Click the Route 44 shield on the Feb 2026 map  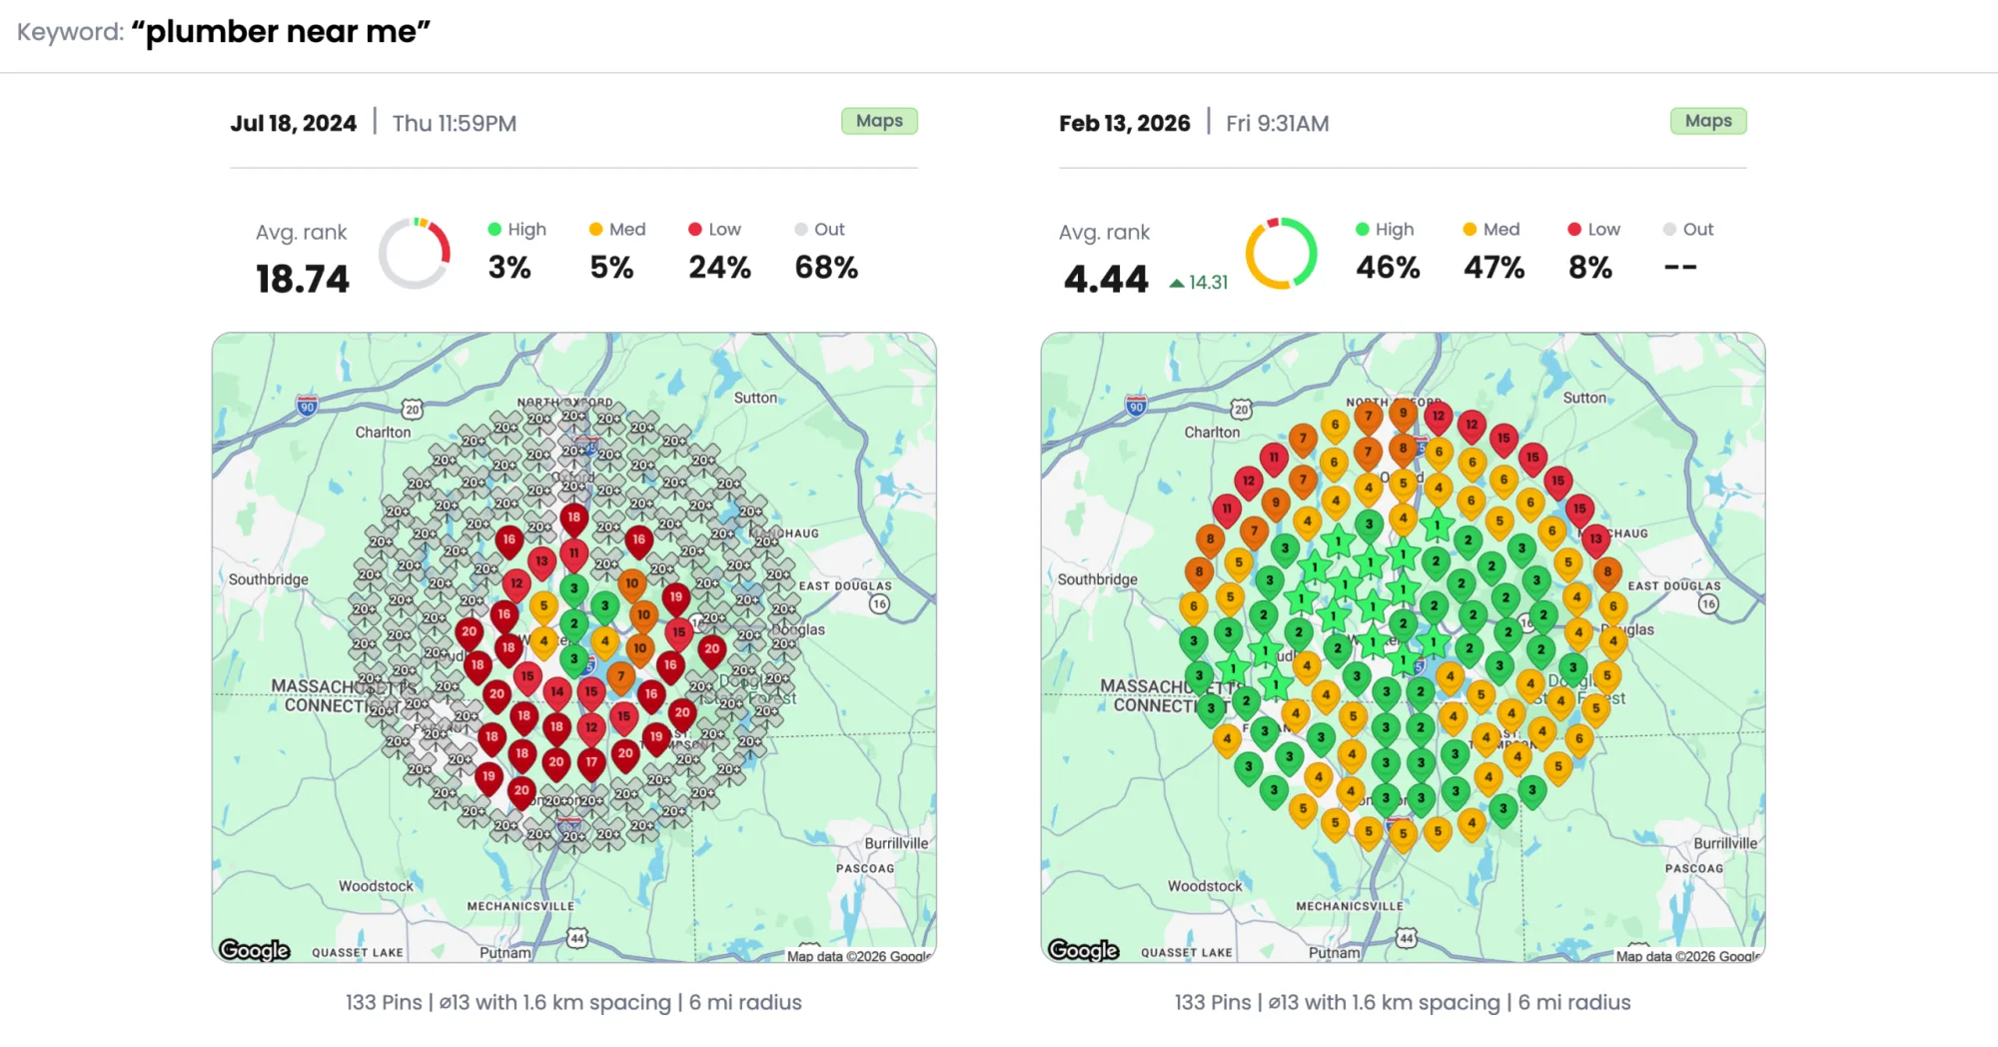coord(1406,937)
